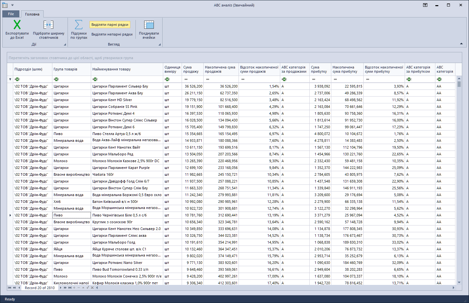Open filter condition icon for Група товарів column
Viewport: 469px width, 303px height.
tap(56, 79)
